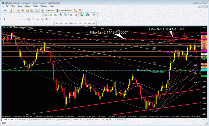Open the Help menu
Screen dimensions: 209x126
pos(52,6)
